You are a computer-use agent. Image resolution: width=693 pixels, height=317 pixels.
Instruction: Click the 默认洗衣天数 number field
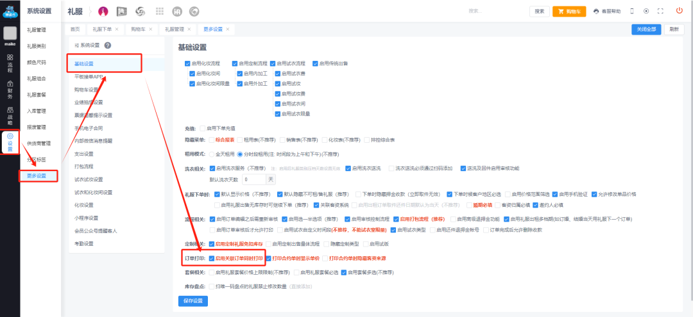pos(254,179)
